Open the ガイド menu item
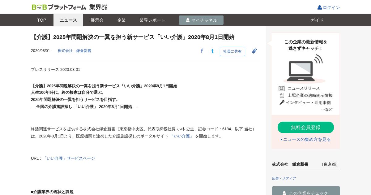The width and height of the screenshot is (371, 195). tap(317, 20)
